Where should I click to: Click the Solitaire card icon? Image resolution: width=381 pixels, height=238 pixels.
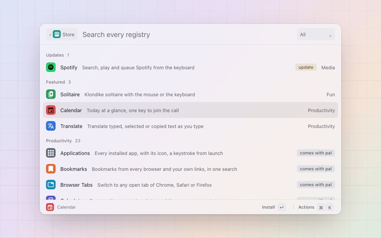coord(51,94)
